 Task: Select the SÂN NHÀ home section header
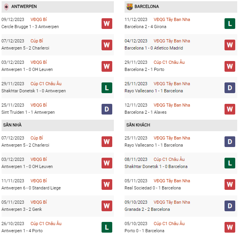13,125
